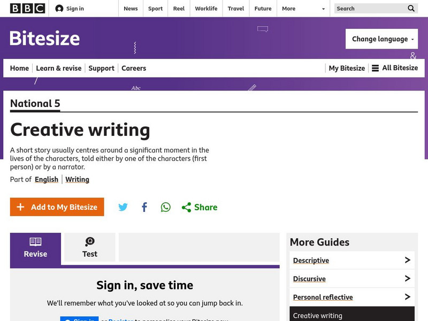Open the Sport menu item
The height and width of the screenshot is (321, 428).
click(x=155, y=9)
